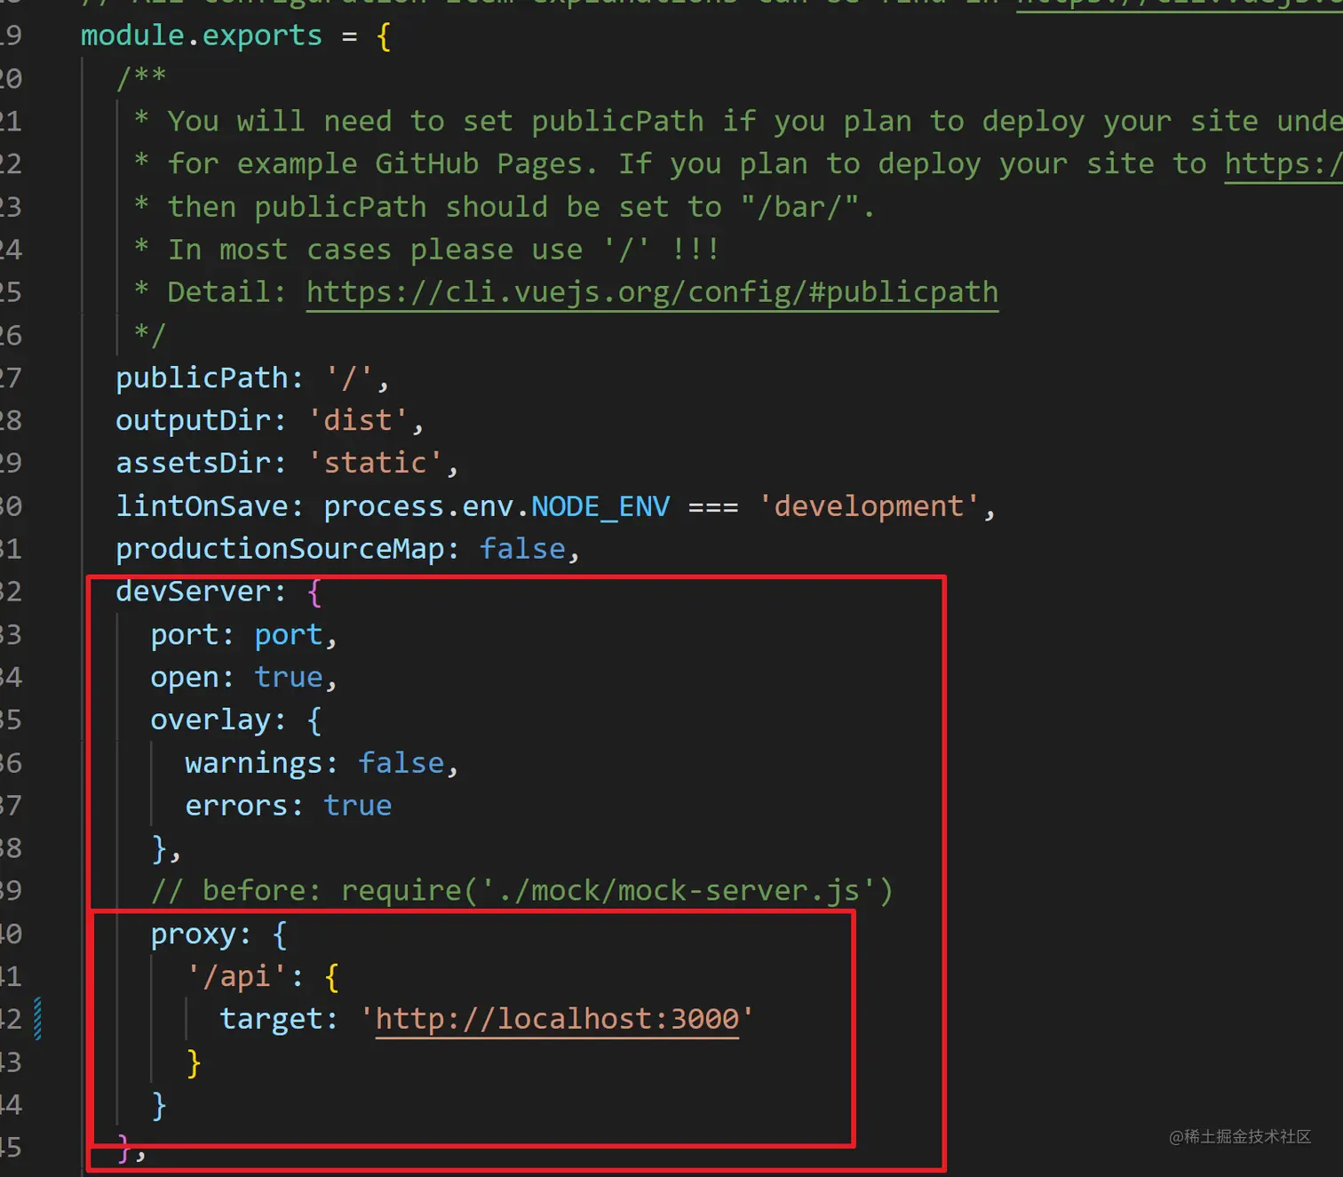Follow the http://localhost:3000 target URL

coord(557,1019)
